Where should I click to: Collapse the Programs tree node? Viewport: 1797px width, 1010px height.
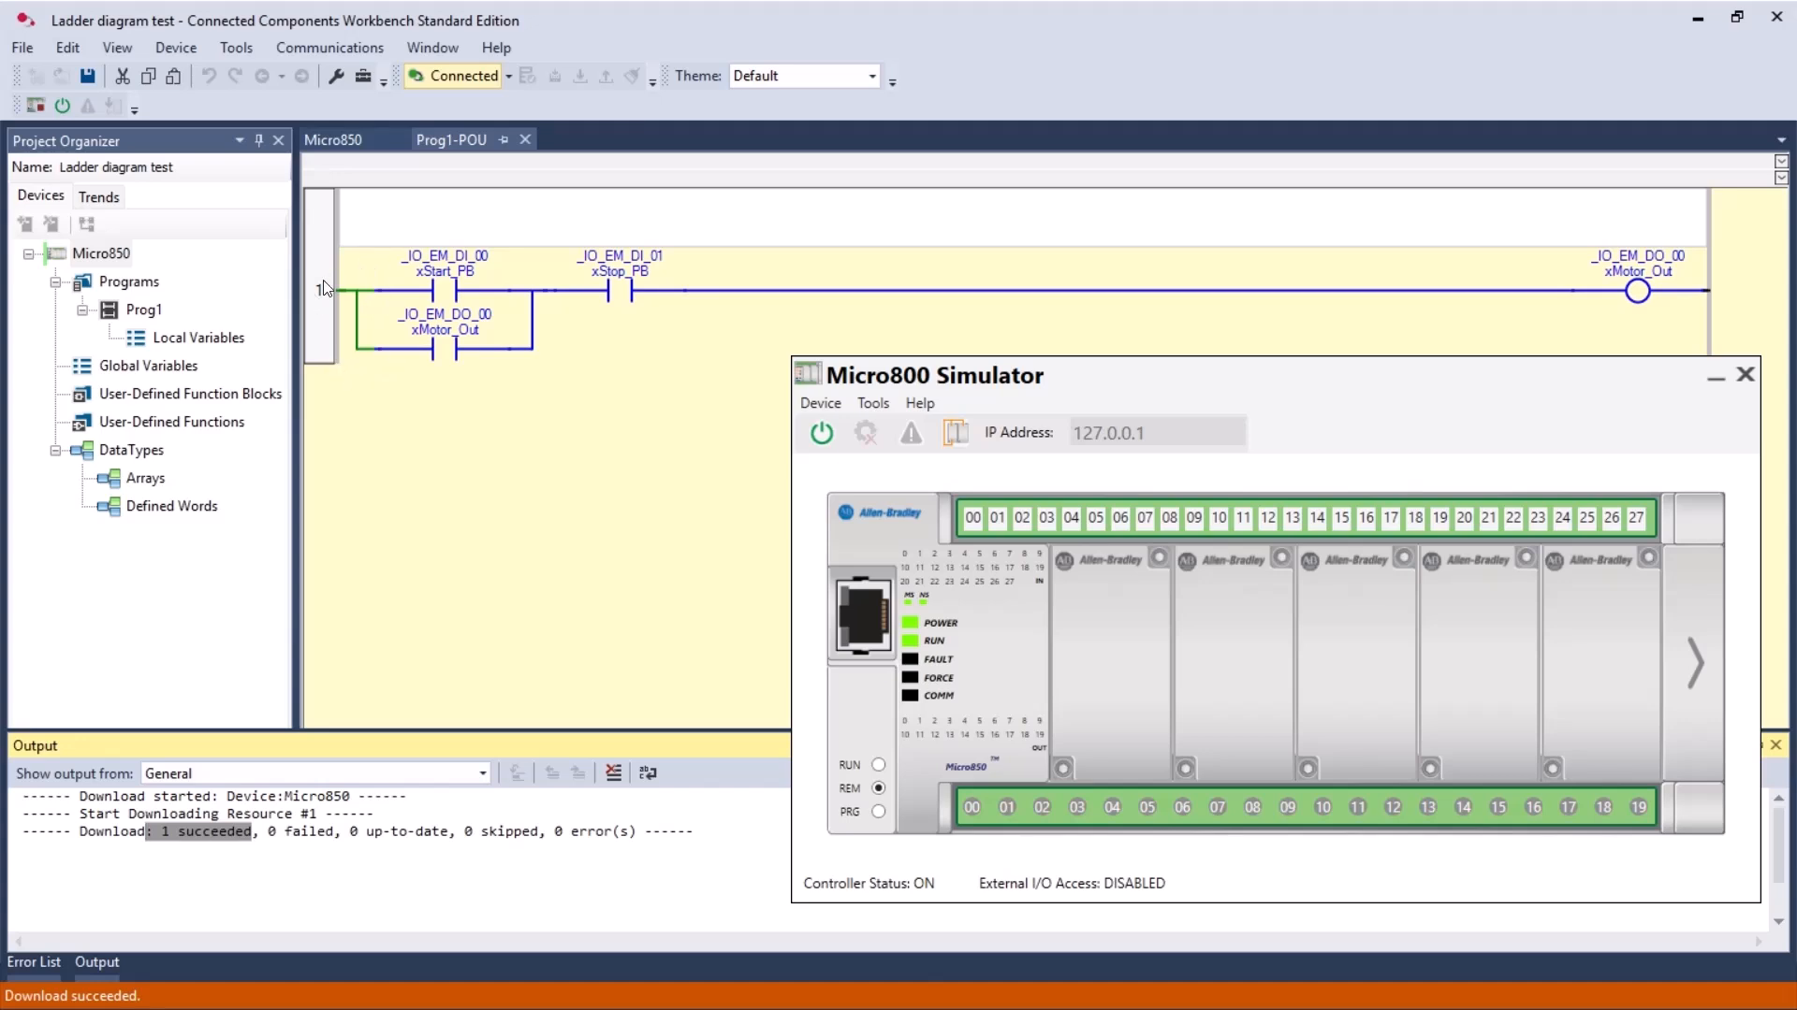[55, 281]
